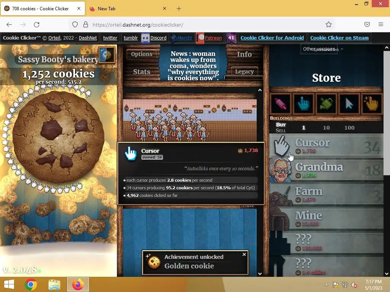The width and height of the screenshot is (390, 292).
Task: Set bulk amount to 1
Action: click(x=304, y=128)
